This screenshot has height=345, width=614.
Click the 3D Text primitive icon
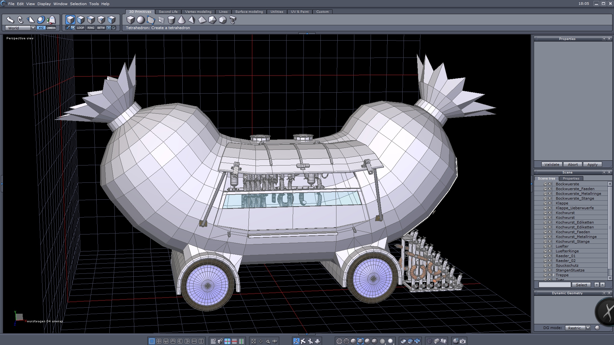tap(233, 20)
